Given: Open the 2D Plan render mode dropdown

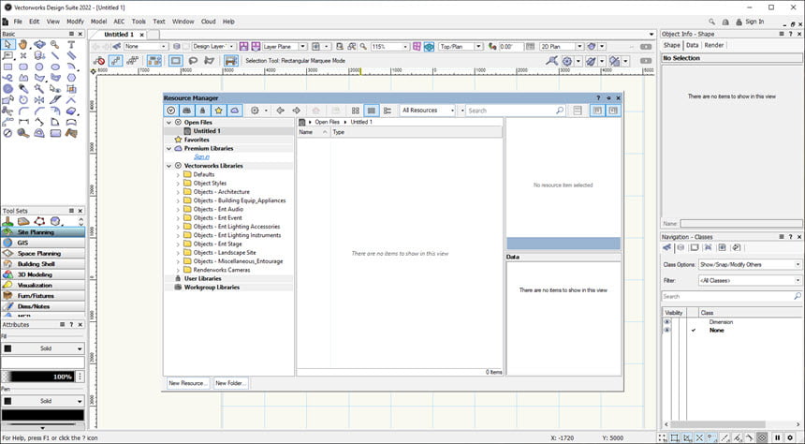Looking at the screenshot, I should (x=561, y=46).
